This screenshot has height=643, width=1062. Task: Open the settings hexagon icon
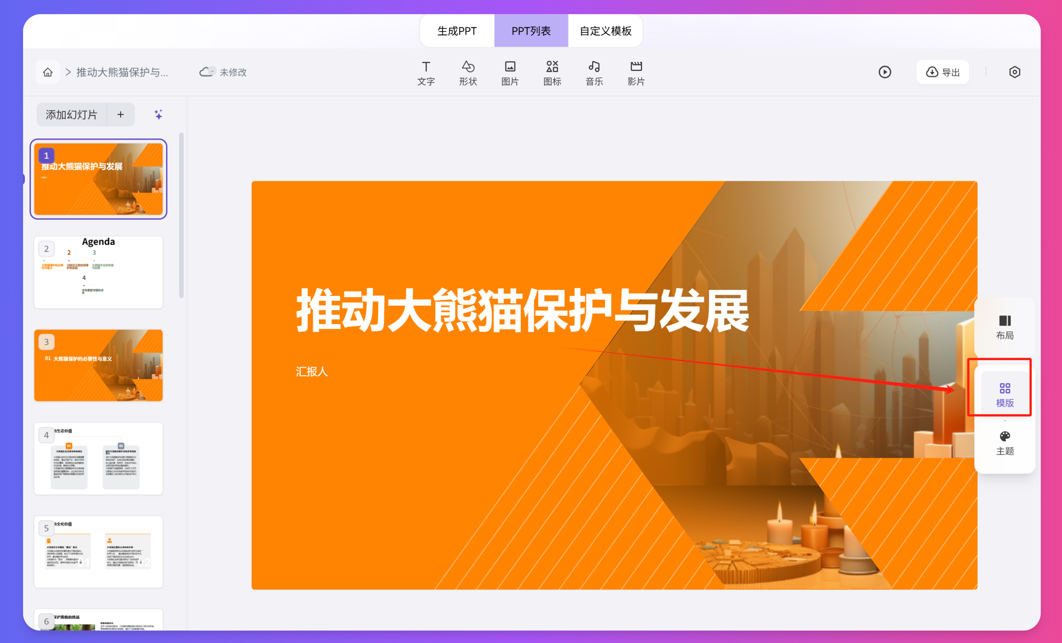point(1014,72)
